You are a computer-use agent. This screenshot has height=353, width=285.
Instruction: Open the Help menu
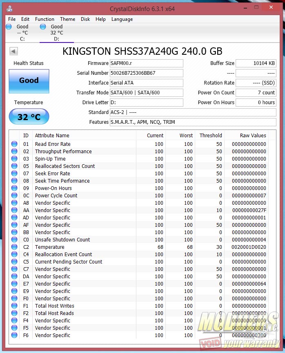click(x=100, y=19)
